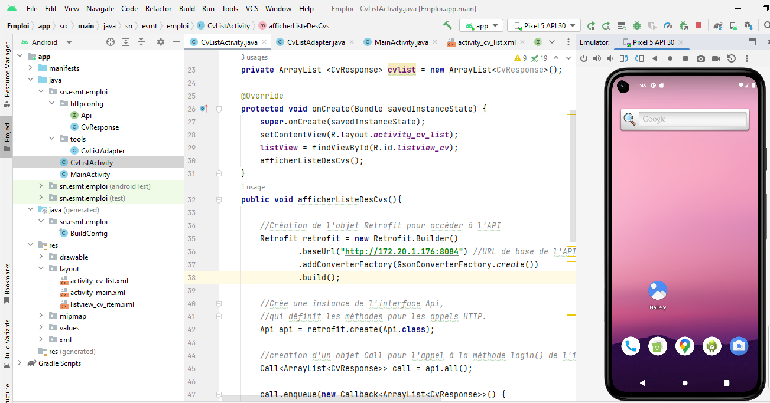Click the Make Project hammer icon
Viewport: 770px width, 403px height.
tap(448, 25)
